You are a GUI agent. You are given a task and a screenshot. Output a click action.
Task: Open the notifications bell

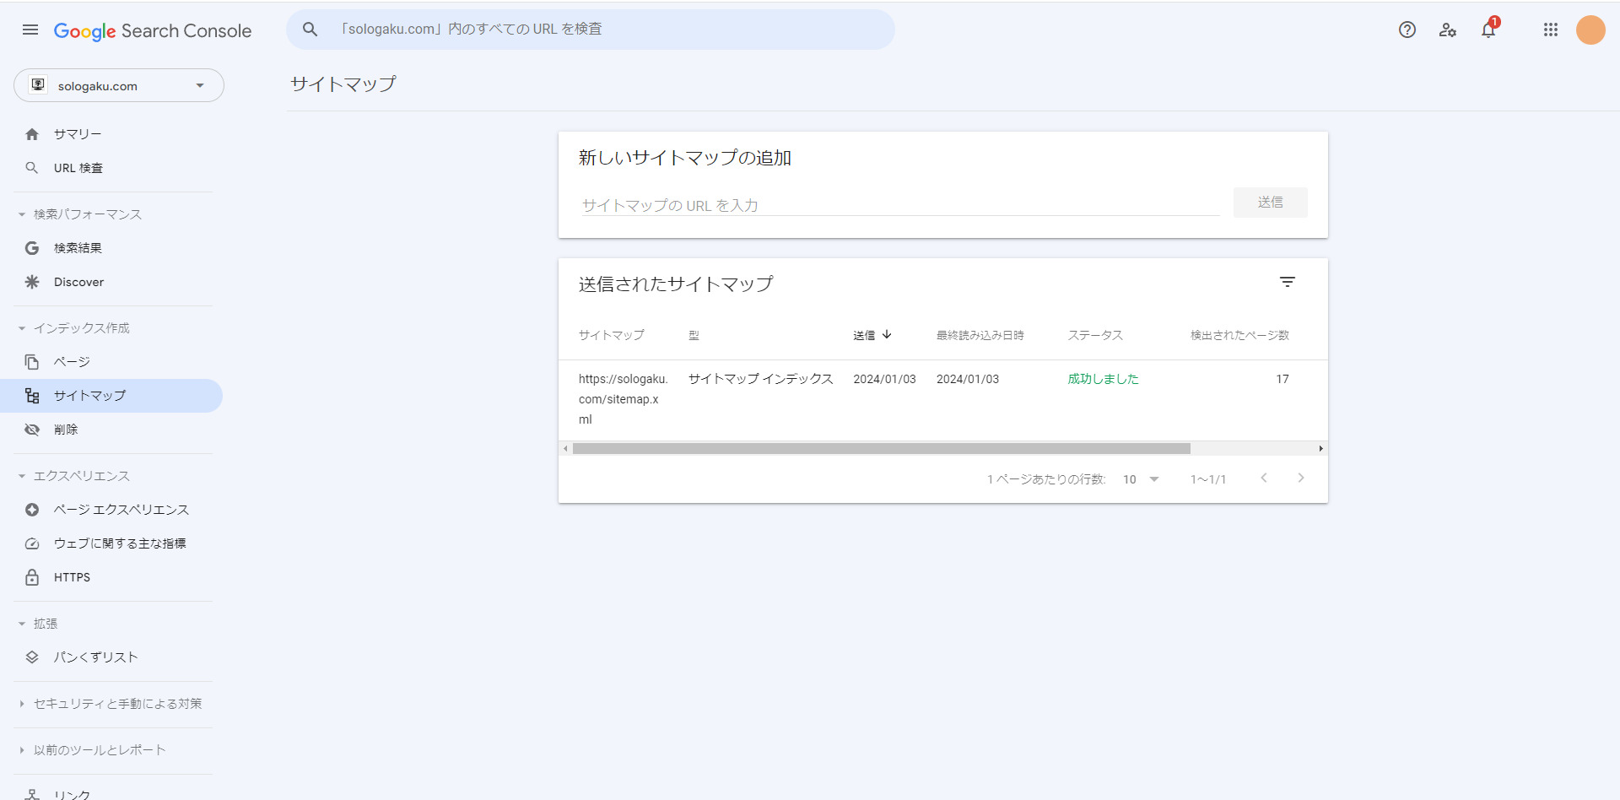point(1488,30)
